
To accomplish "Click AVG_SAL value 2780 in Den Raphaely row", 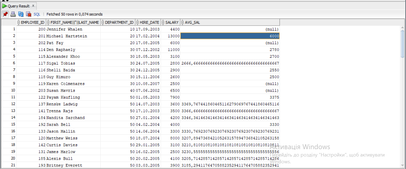I will click(x=230, y=50).
